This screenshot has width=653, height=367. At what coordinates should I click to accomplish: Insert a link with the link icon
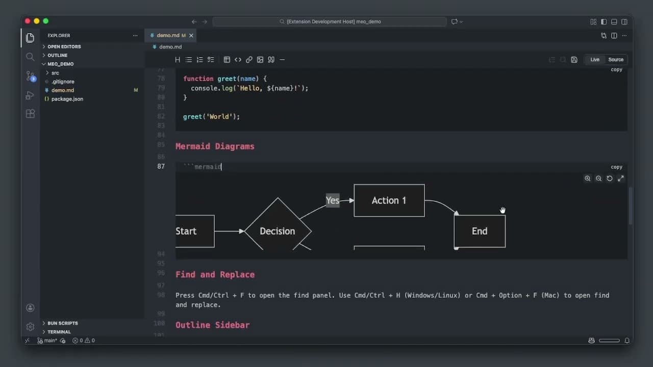[249, 60]
